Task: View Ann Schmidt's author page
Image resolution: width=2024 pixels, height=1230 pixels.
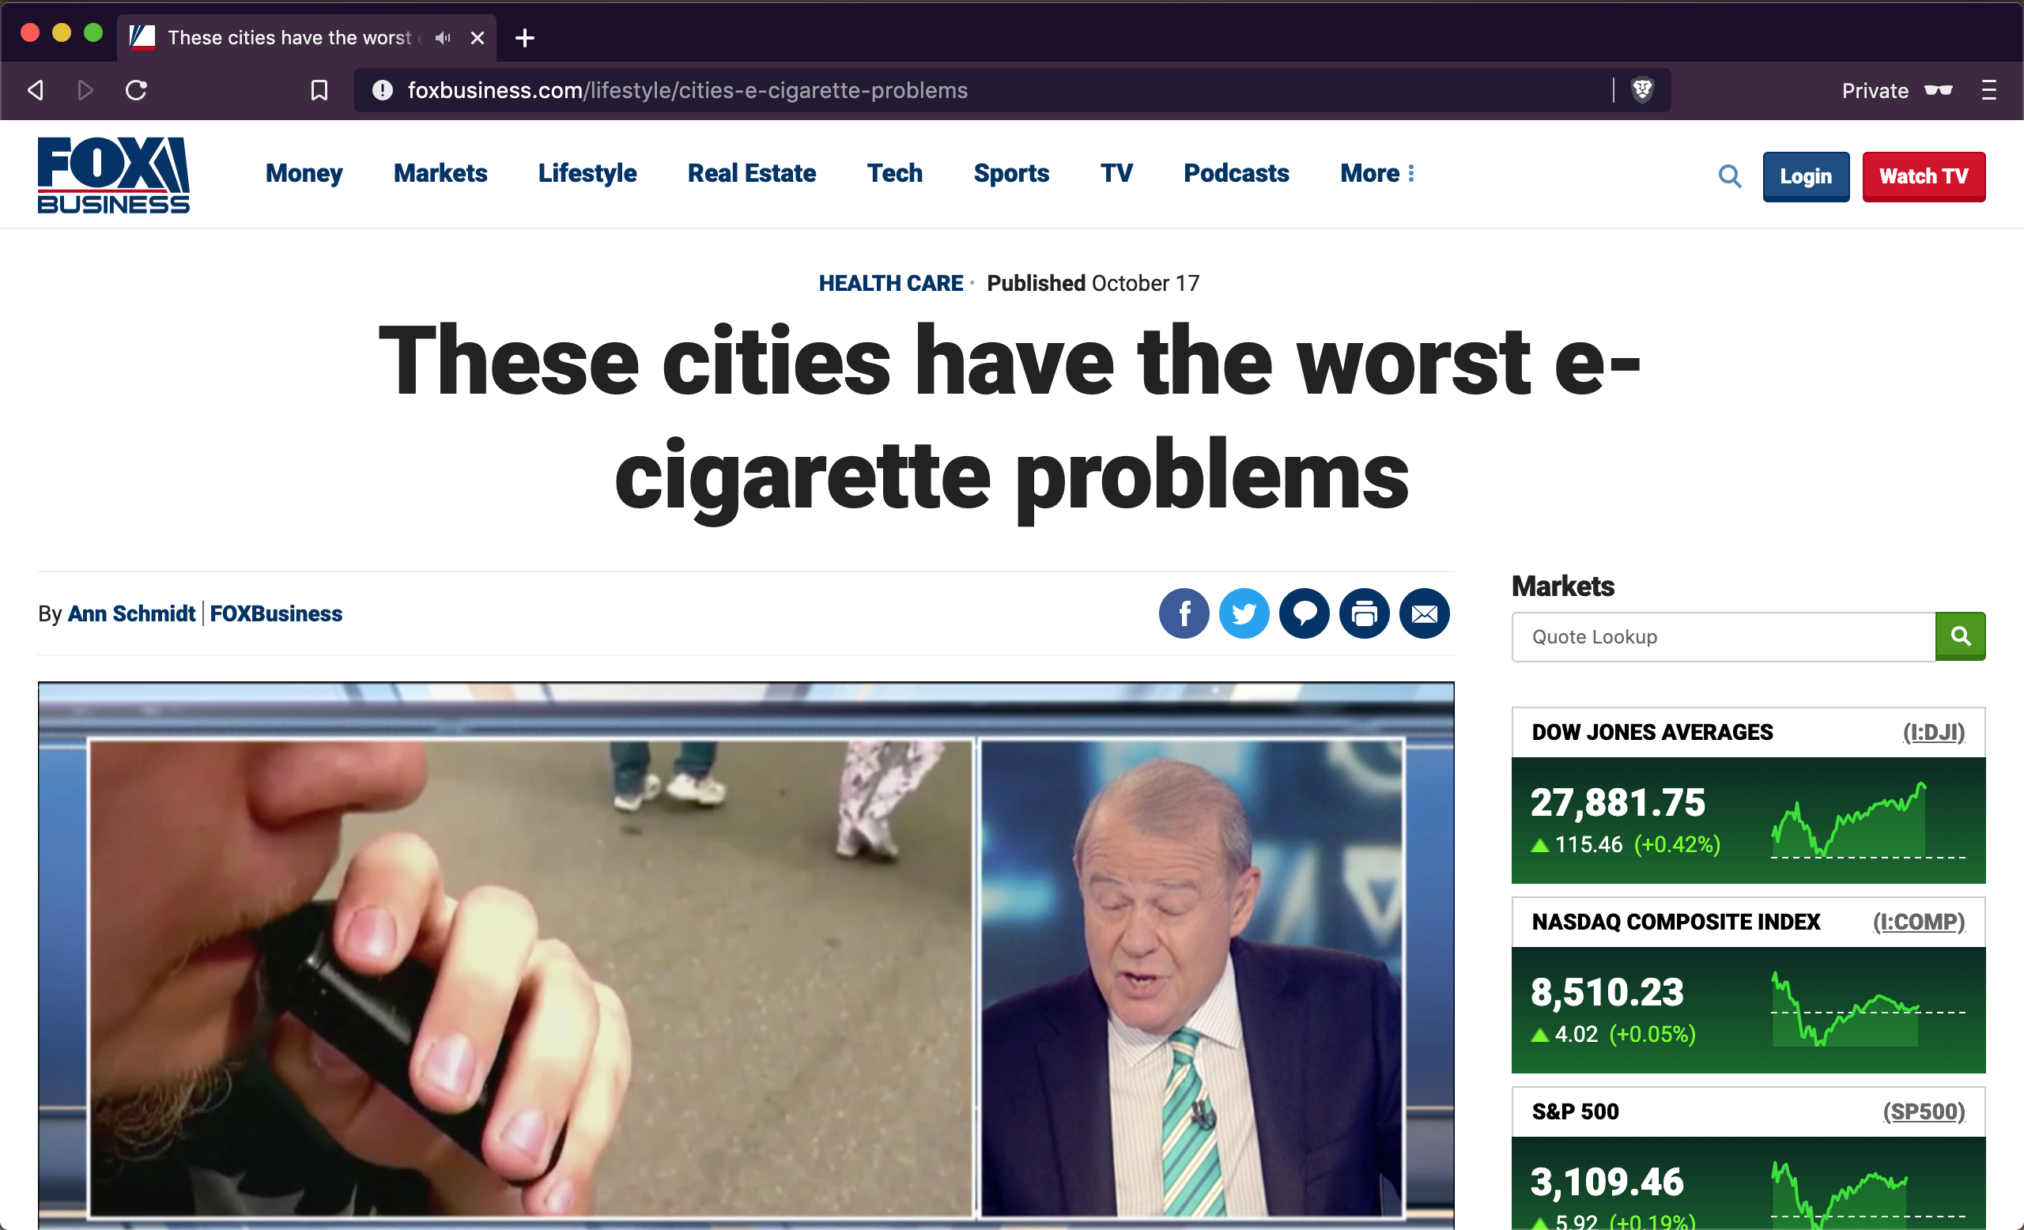Action: click(x=131, y=613)
